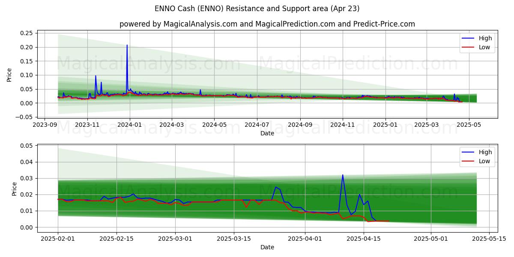This screenshot has width=514, height=257.
Task: Click the blue High peak near 2025-04-10 in bottom chart
Action: [343, 175]
